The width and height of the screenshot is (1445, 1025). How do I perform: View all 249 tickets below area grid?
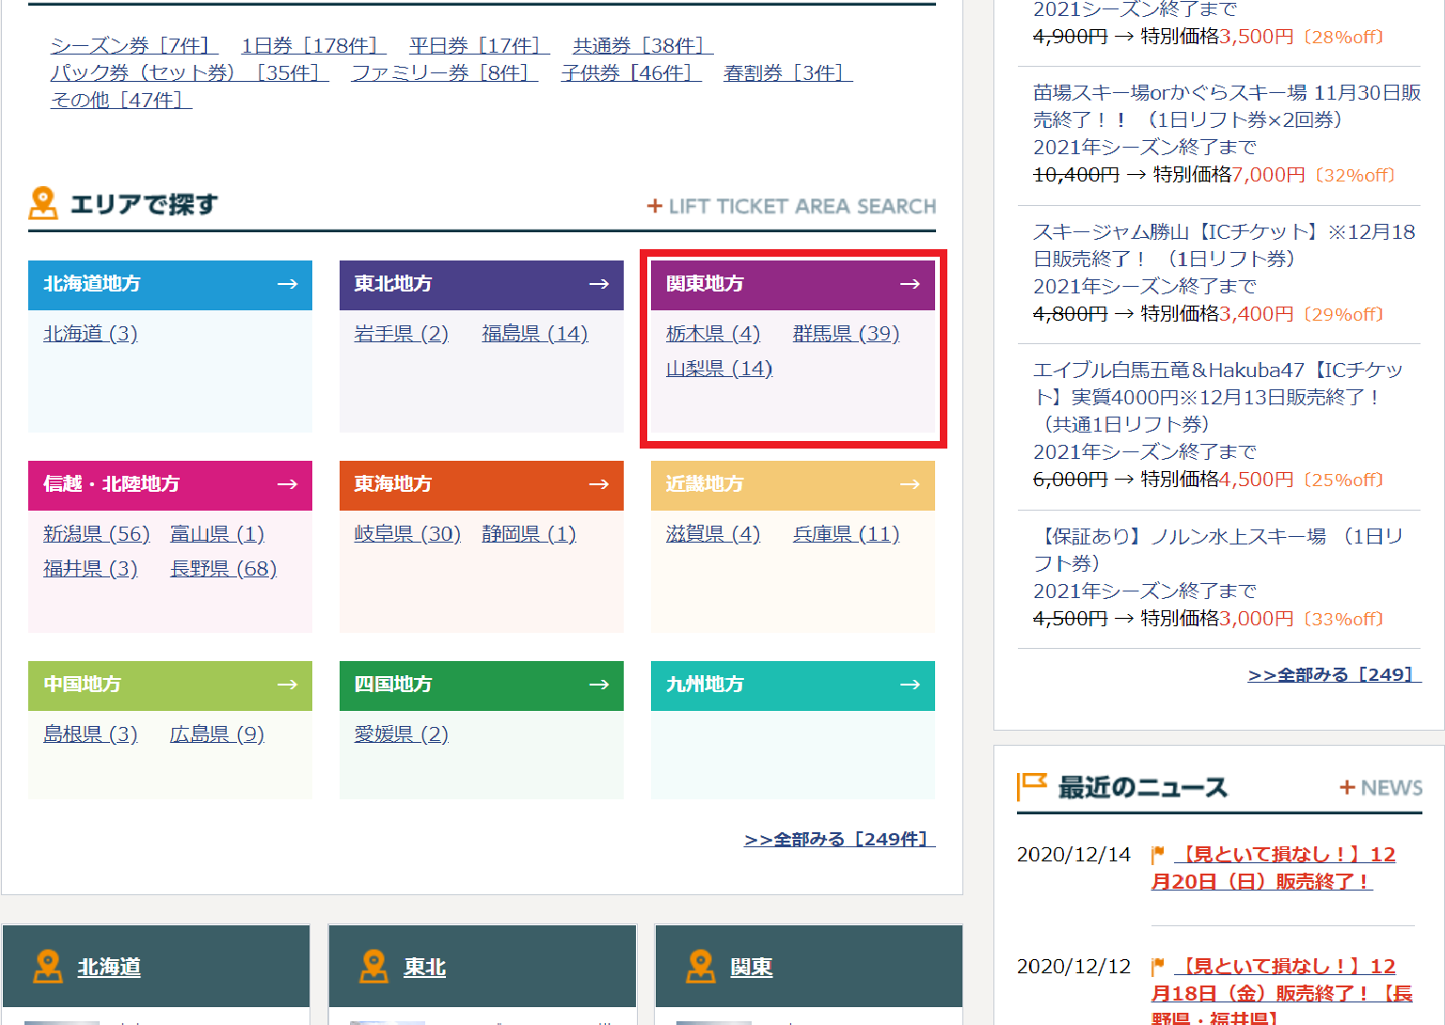tap(839, 839)
